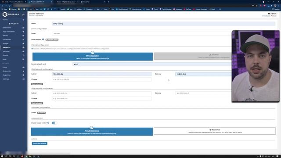
Task: Click the access control help icon
Action: pyautogui.click(x=48, y=123)
